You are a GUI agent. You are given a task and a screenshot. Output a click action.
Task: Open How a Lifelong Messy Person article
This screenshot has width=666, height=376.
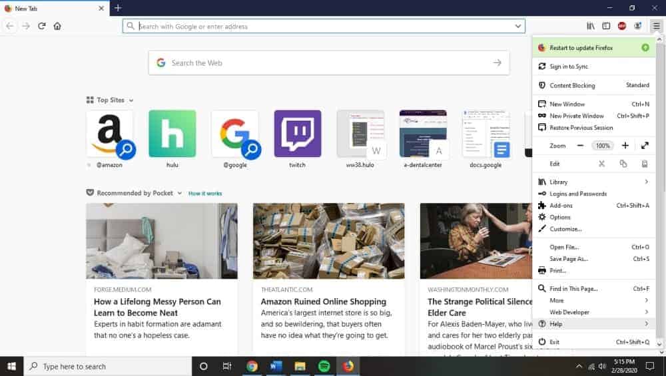(x=162, y=280)
